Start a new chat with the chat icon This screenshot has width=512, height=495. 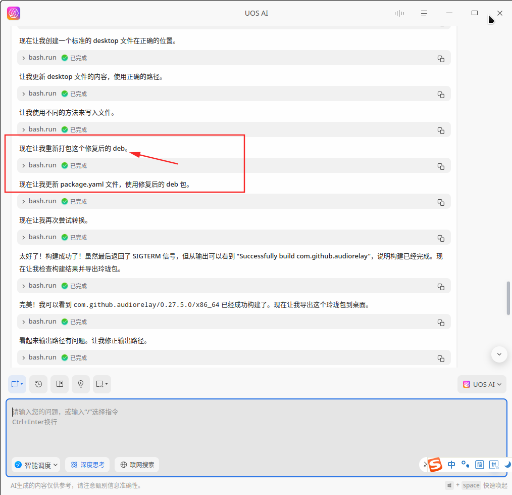point(17,384)
